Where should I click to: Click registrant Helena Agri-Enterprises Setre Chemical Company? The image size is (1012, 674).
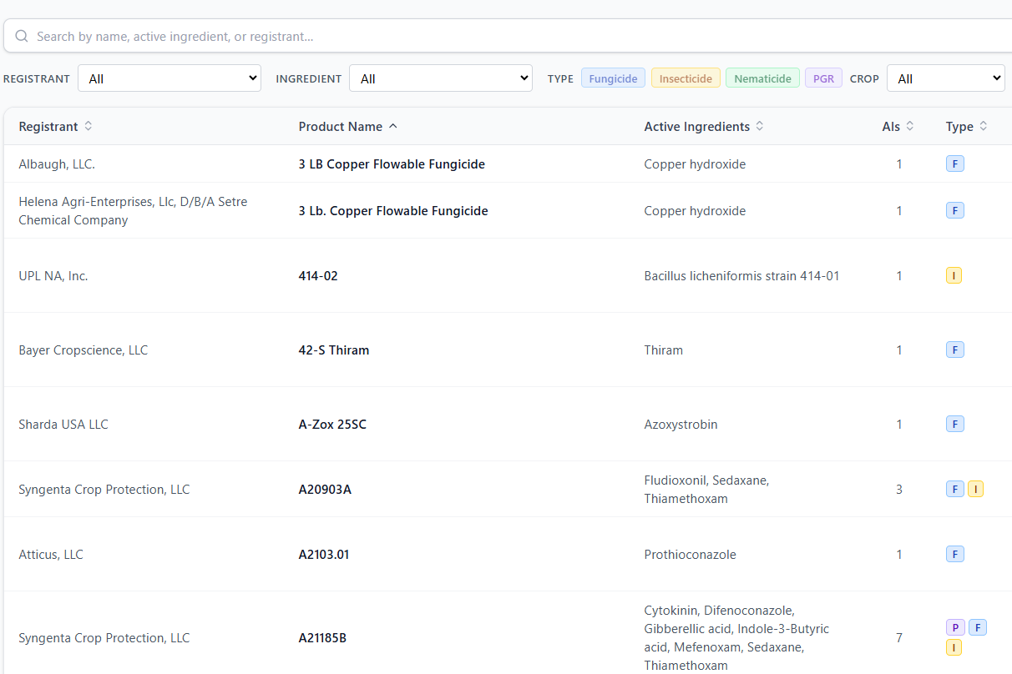(x=133, y=211)
